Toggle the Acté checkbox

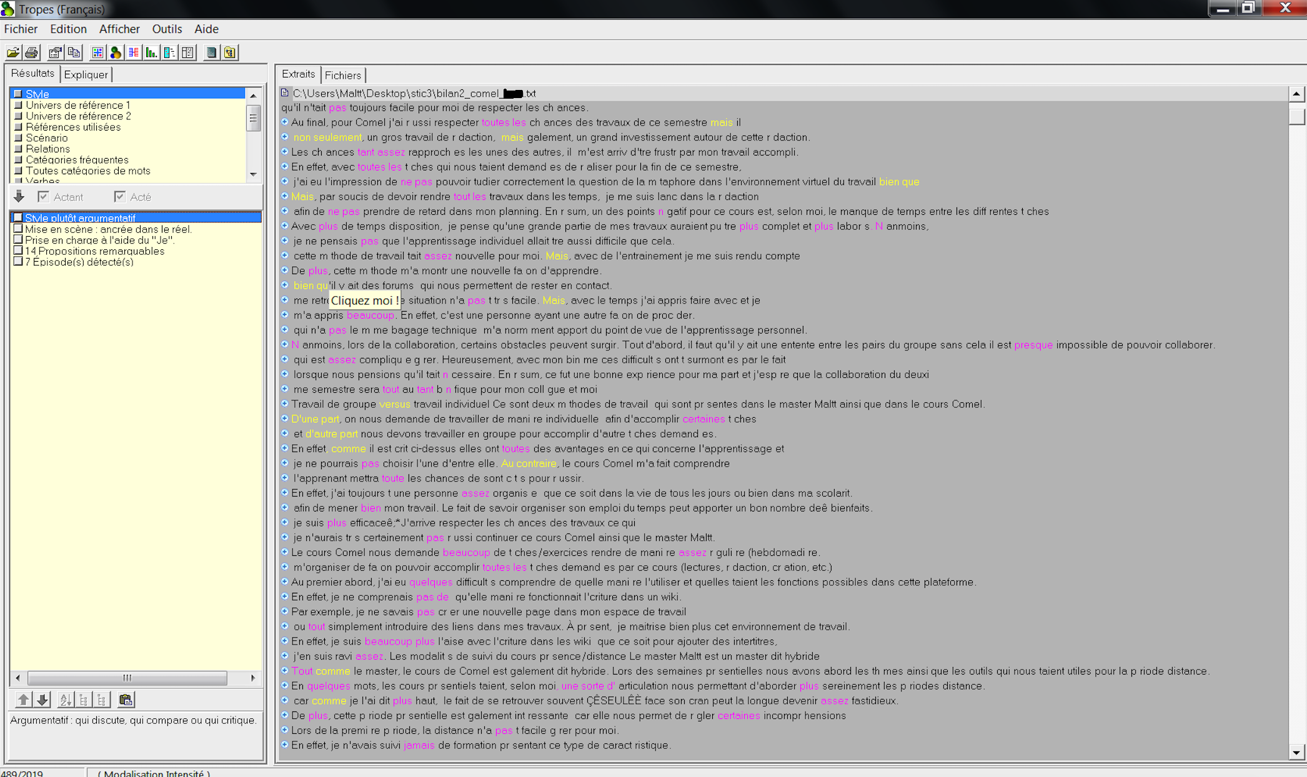(x=119, y=197)
